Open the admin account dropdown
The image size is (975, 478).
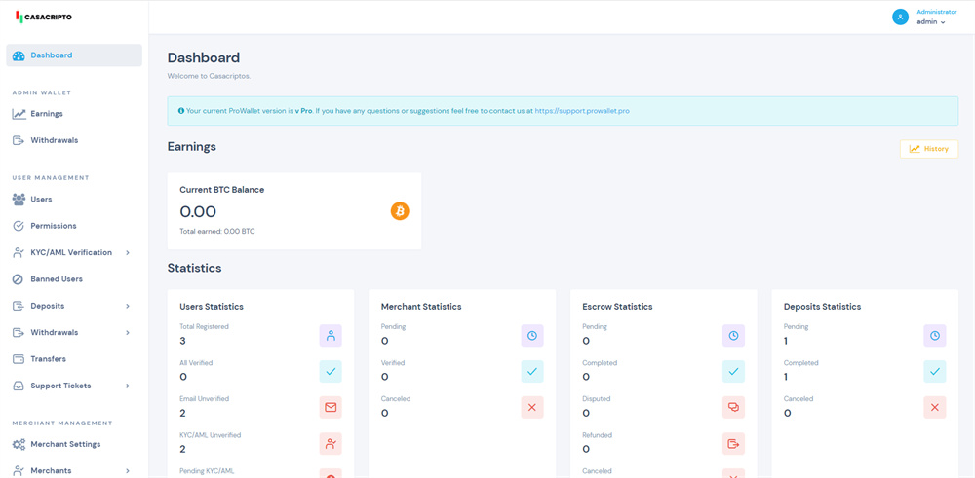(x=931, y=22)
